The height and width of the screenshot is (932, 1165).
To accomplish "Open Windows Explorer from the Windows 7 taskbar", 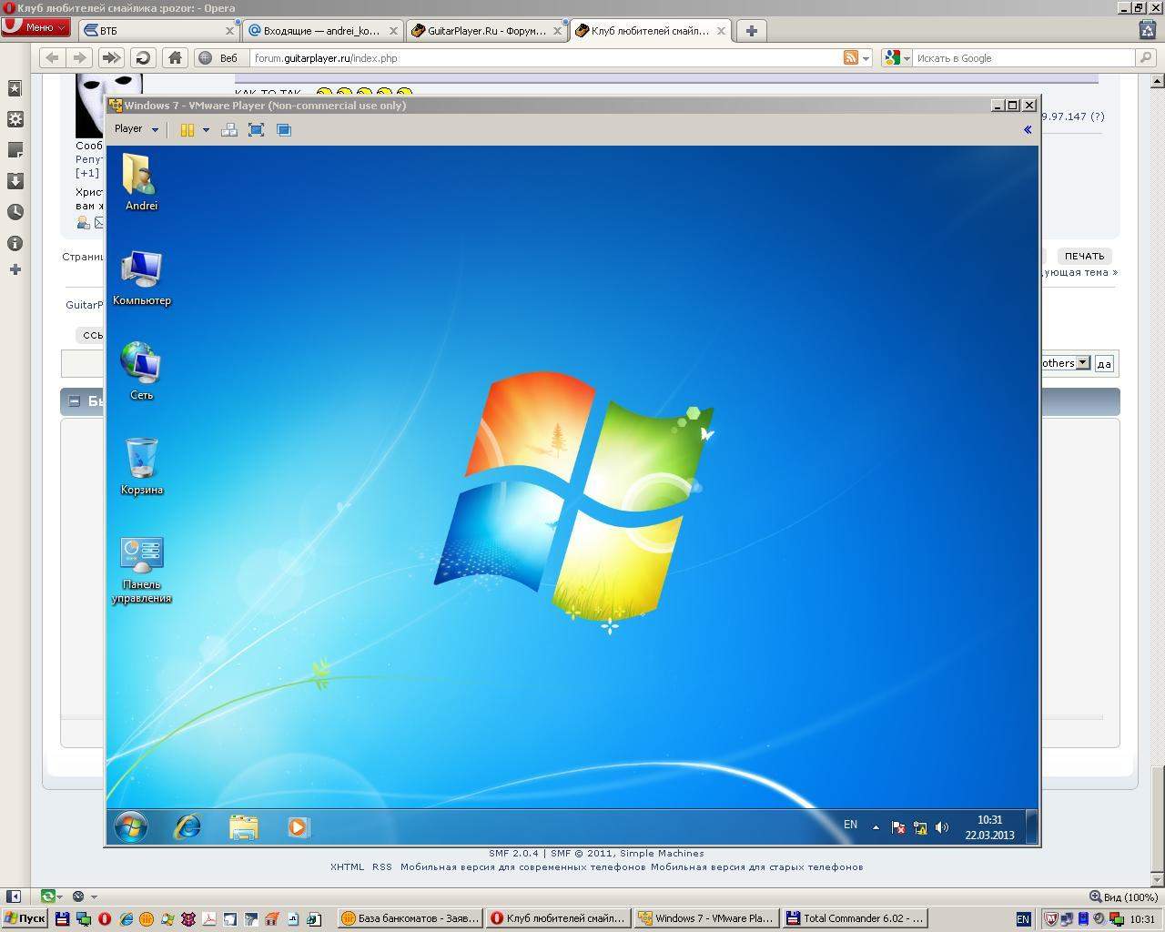I will (243, 826).
